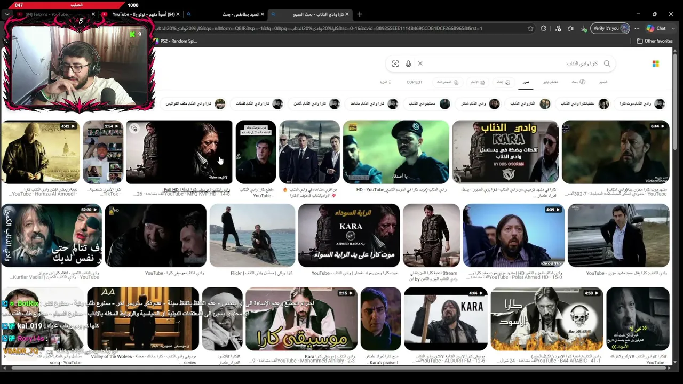This screenshot has width=683, height=384.
Task: Open the 'المجموعات' collections tab
Action: (448, 82)
